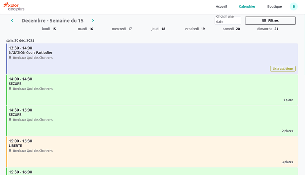Select lundi 15 in week header

[49, 29]
